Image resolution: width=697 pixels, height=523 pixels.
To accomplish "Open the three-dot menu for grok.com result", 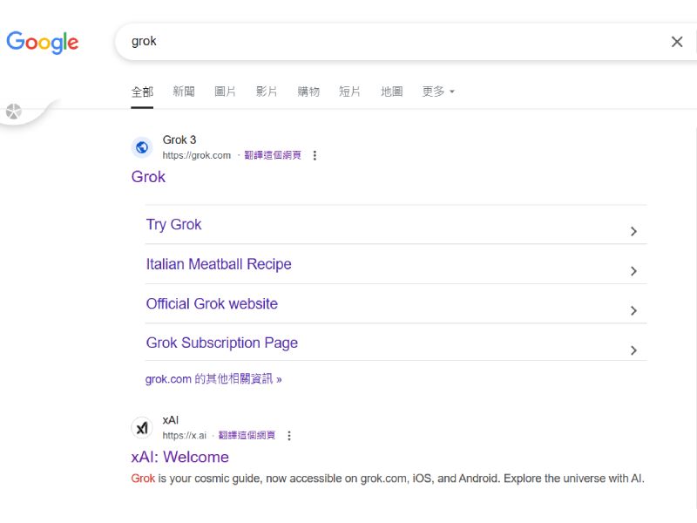I will (x=315, y=155).
